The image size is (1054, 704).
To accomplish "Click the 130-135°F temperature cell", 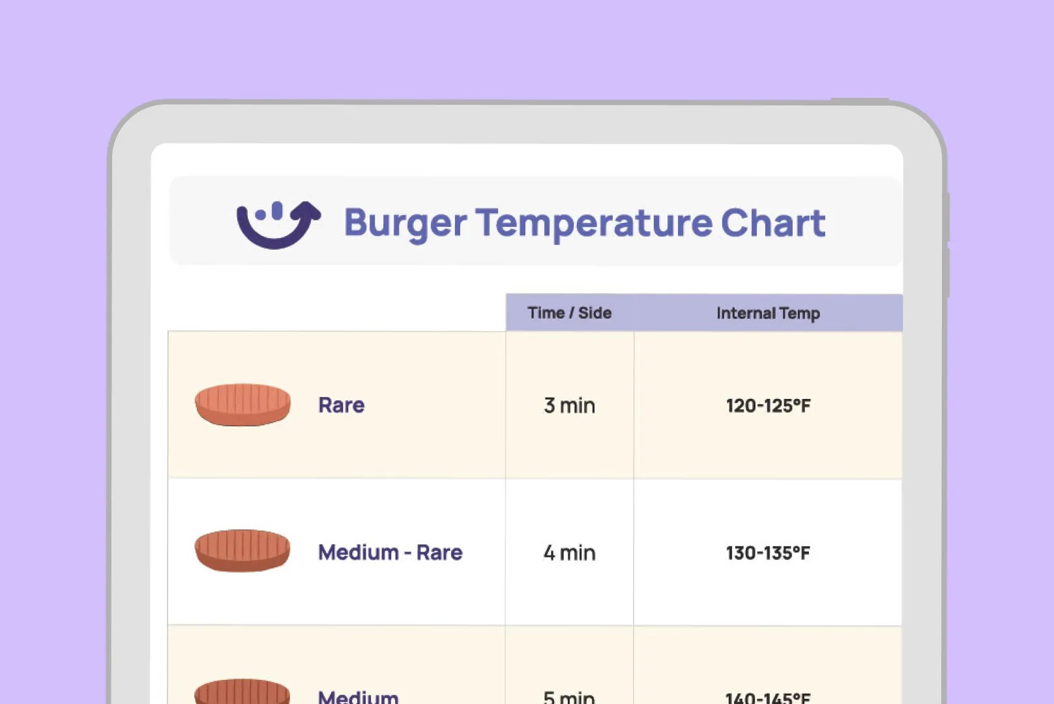I will tap(769, 552).
